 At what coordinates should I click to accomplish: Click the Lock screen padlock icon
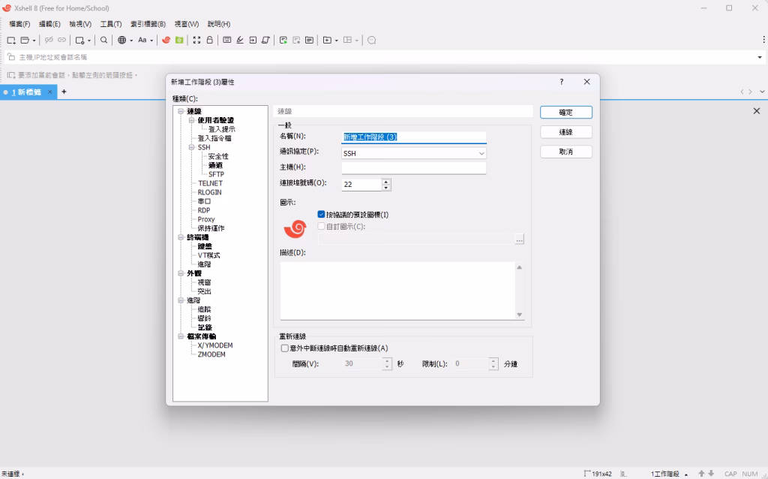click(x=210, y=41)
